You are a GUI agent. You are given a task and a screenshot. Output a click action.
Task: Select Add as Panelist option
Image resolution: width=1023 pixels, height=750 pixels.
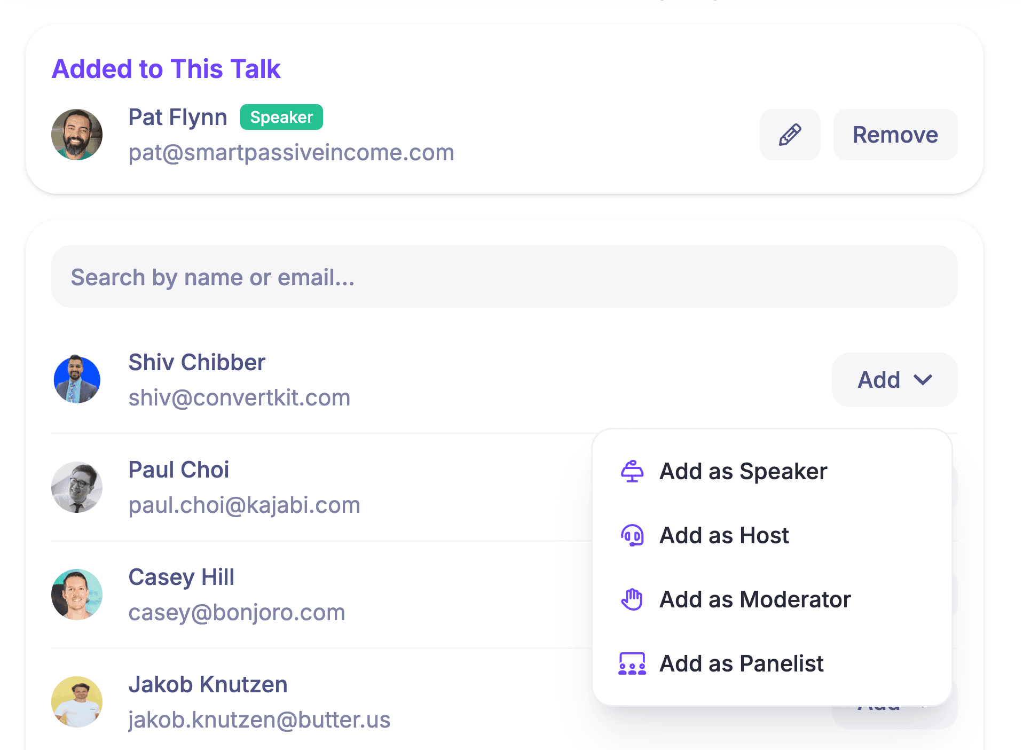(x=741, y=663)
